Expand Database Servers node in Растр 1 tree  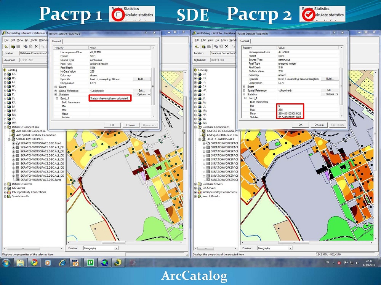coord(5,184)
